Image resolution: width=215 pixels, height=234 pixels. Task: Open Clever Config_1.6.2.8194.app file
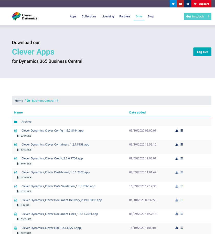tap(52, 130)
